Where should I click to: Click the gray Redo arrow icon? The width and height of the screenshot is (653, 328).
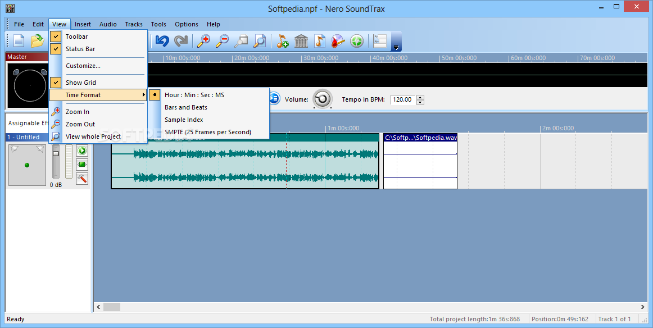pos(181,41)
